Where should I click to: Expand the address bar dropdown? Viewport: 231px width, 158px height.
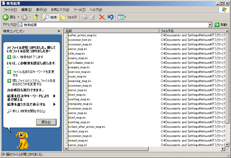[210, 25]
